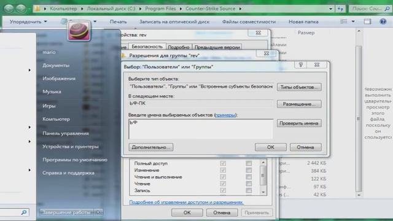Open Панель управления from Start menu
The image size is (393, 221).
66,133
